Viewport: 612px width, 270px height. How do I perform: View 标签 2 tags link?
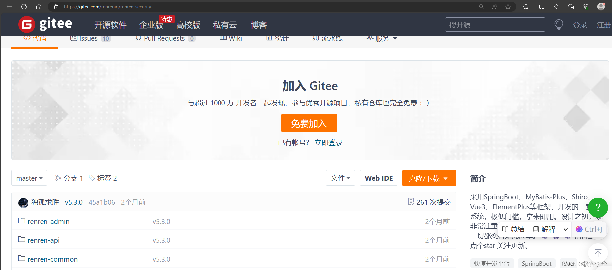tap(103, 178)
